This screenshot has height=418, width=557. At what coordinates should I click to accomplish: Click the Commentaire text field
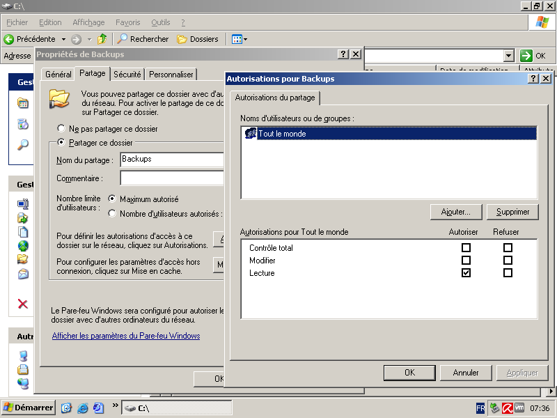171,178
